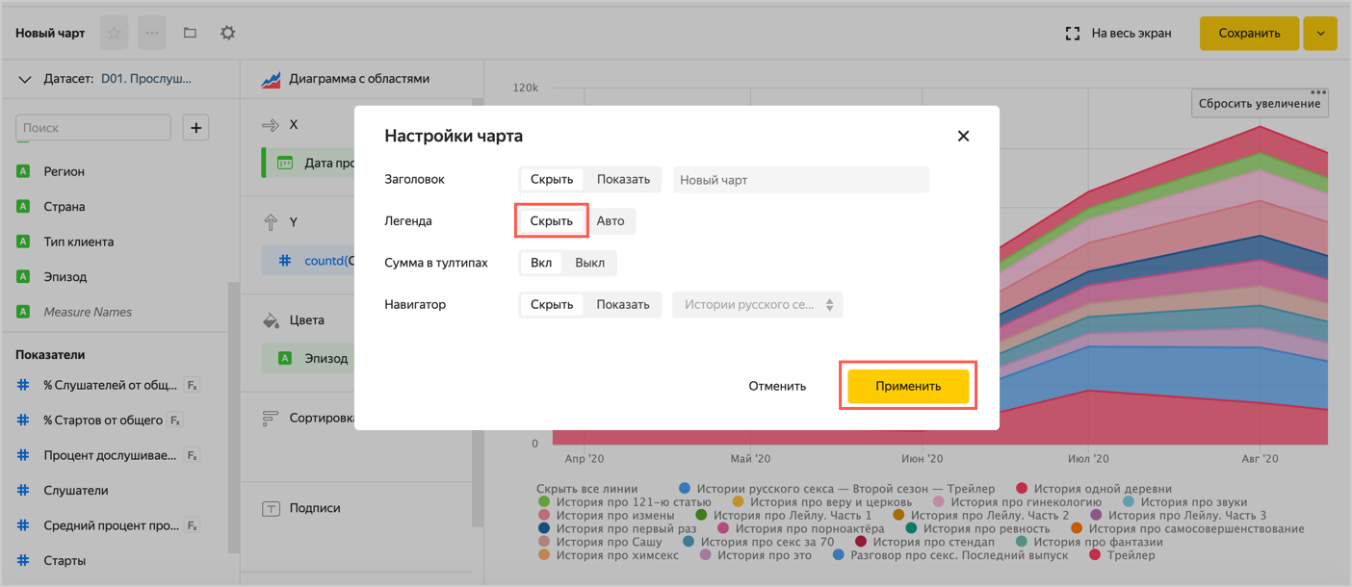Click fullscreen icon "На весь экран"
The image size is (1352, 587).
coord(1072,33)
